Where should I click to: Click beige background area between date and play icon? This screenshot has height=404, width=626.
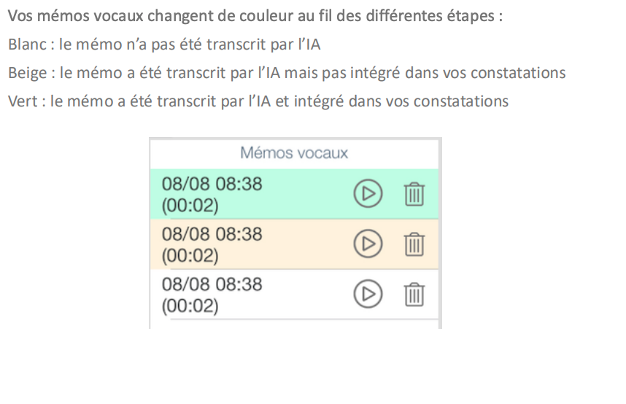tap(306, 244)
